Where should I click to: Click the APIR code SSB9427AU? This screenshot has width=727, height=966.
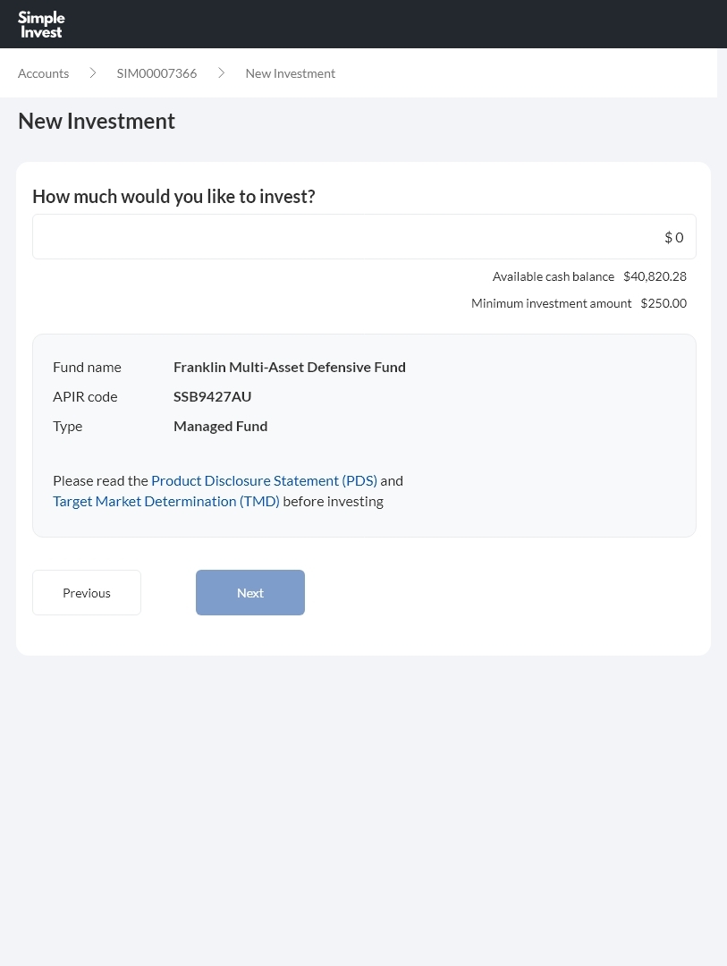[x=212, y=396]
